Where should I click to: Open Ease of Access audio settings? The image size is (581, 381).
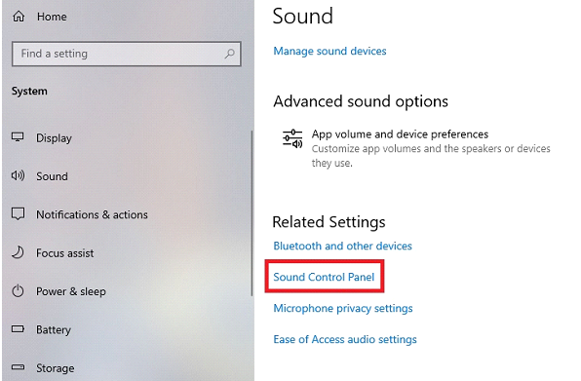345,339
